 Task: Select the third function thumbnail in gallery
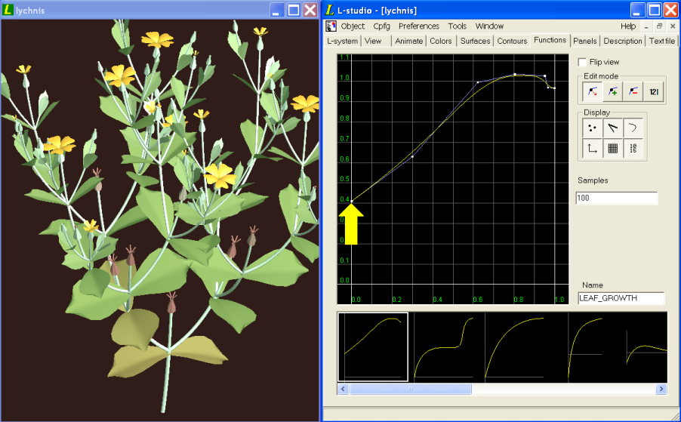pyautogui.click(x=515, y=347)
